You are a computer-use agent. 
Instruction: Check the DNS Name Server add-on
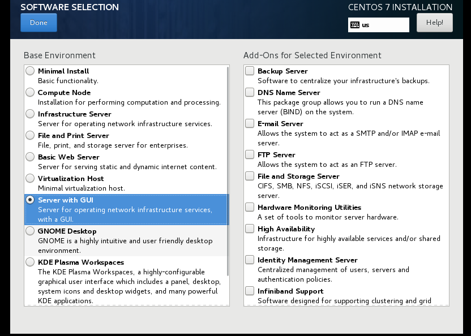250,92
